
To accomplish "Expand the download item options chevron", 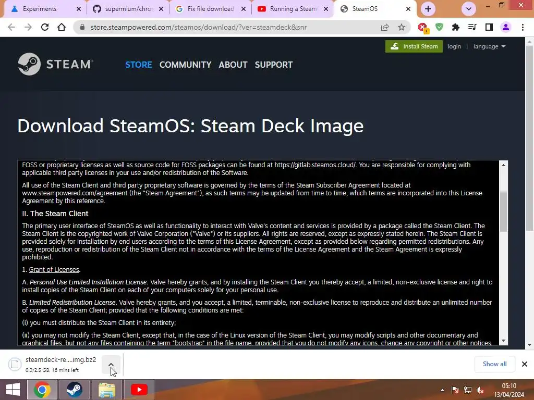I will tap(111, 364).
